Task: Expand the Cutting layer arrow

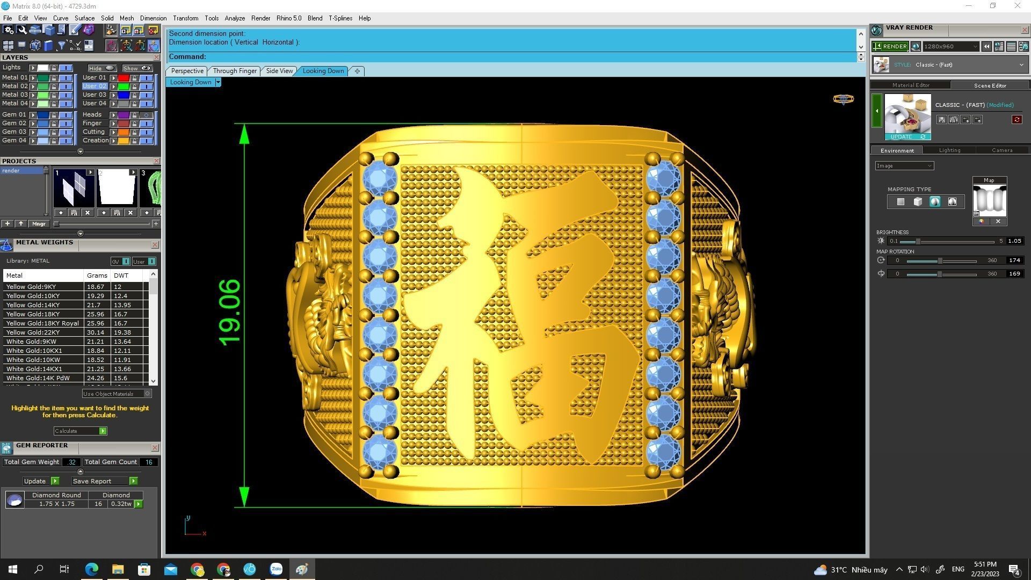Action: click(x=113, y=132)
